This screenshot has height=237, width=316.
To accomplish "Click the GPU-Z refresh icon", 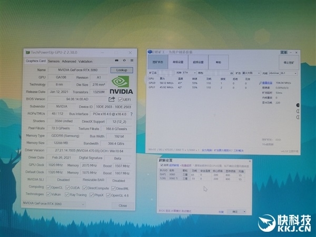I will point(124,60).
